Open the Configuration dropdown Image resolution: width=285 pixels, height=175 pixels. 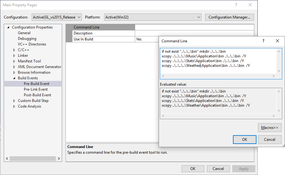(x=57, y=17)
